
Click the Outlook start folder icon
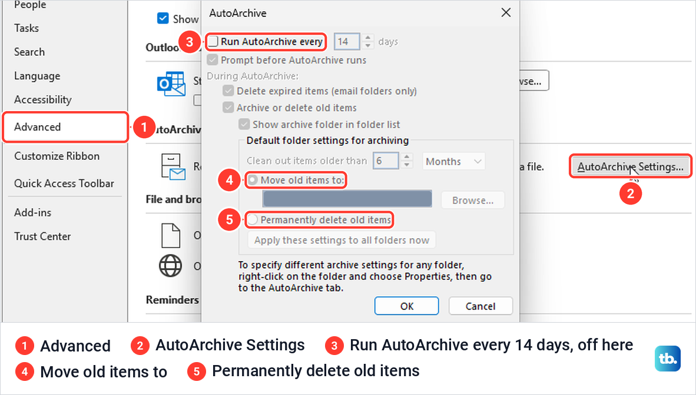click(x=171, y=84)
